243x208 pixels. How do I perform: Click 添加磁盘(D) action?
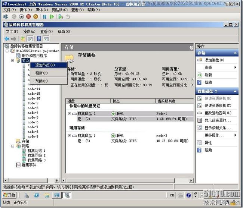click(x=214, y=60)
